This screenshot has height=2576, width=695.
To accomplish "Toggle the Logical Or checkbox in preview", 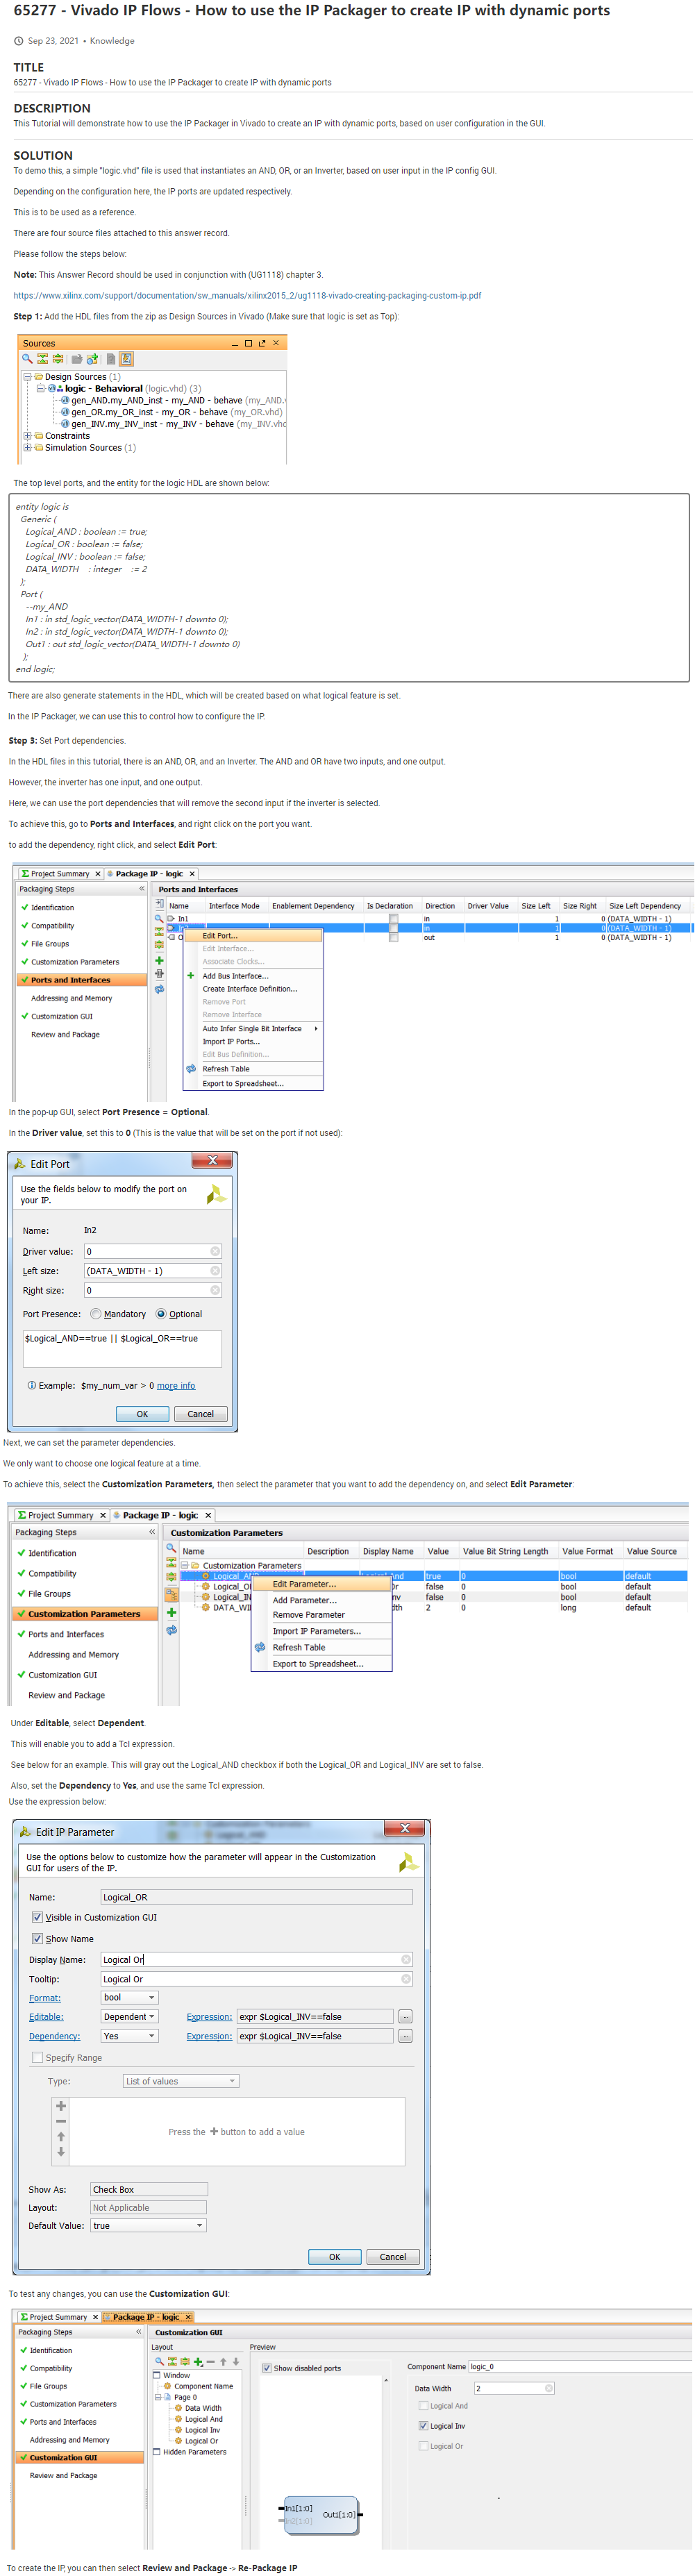I will (x=423, y=2446).
